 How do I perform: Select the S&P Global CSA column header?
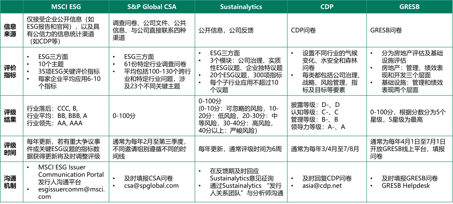[x=152, y=7]
